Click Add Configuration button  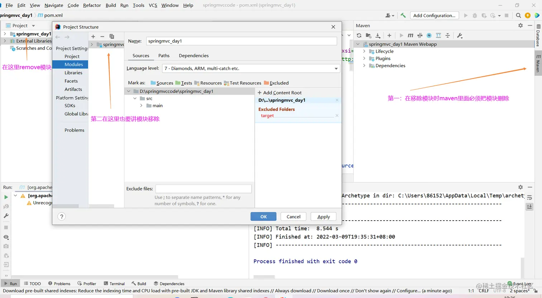tap(434, 15)
